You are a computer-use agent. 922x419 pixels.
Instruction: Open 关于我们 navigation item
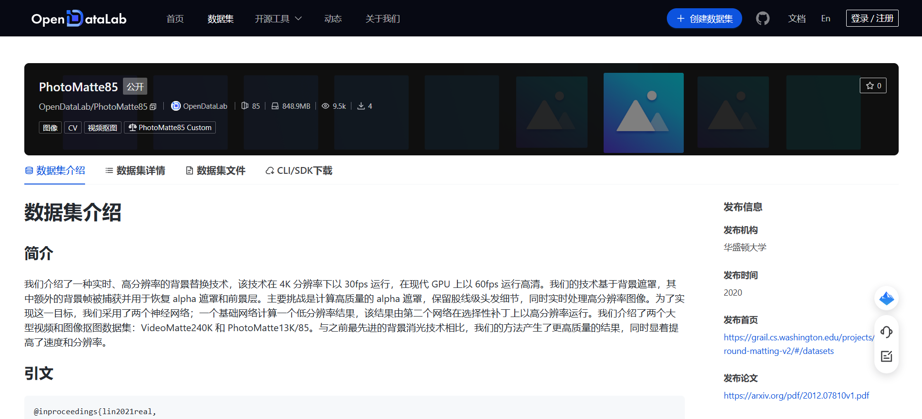click(x=383, y=18)
